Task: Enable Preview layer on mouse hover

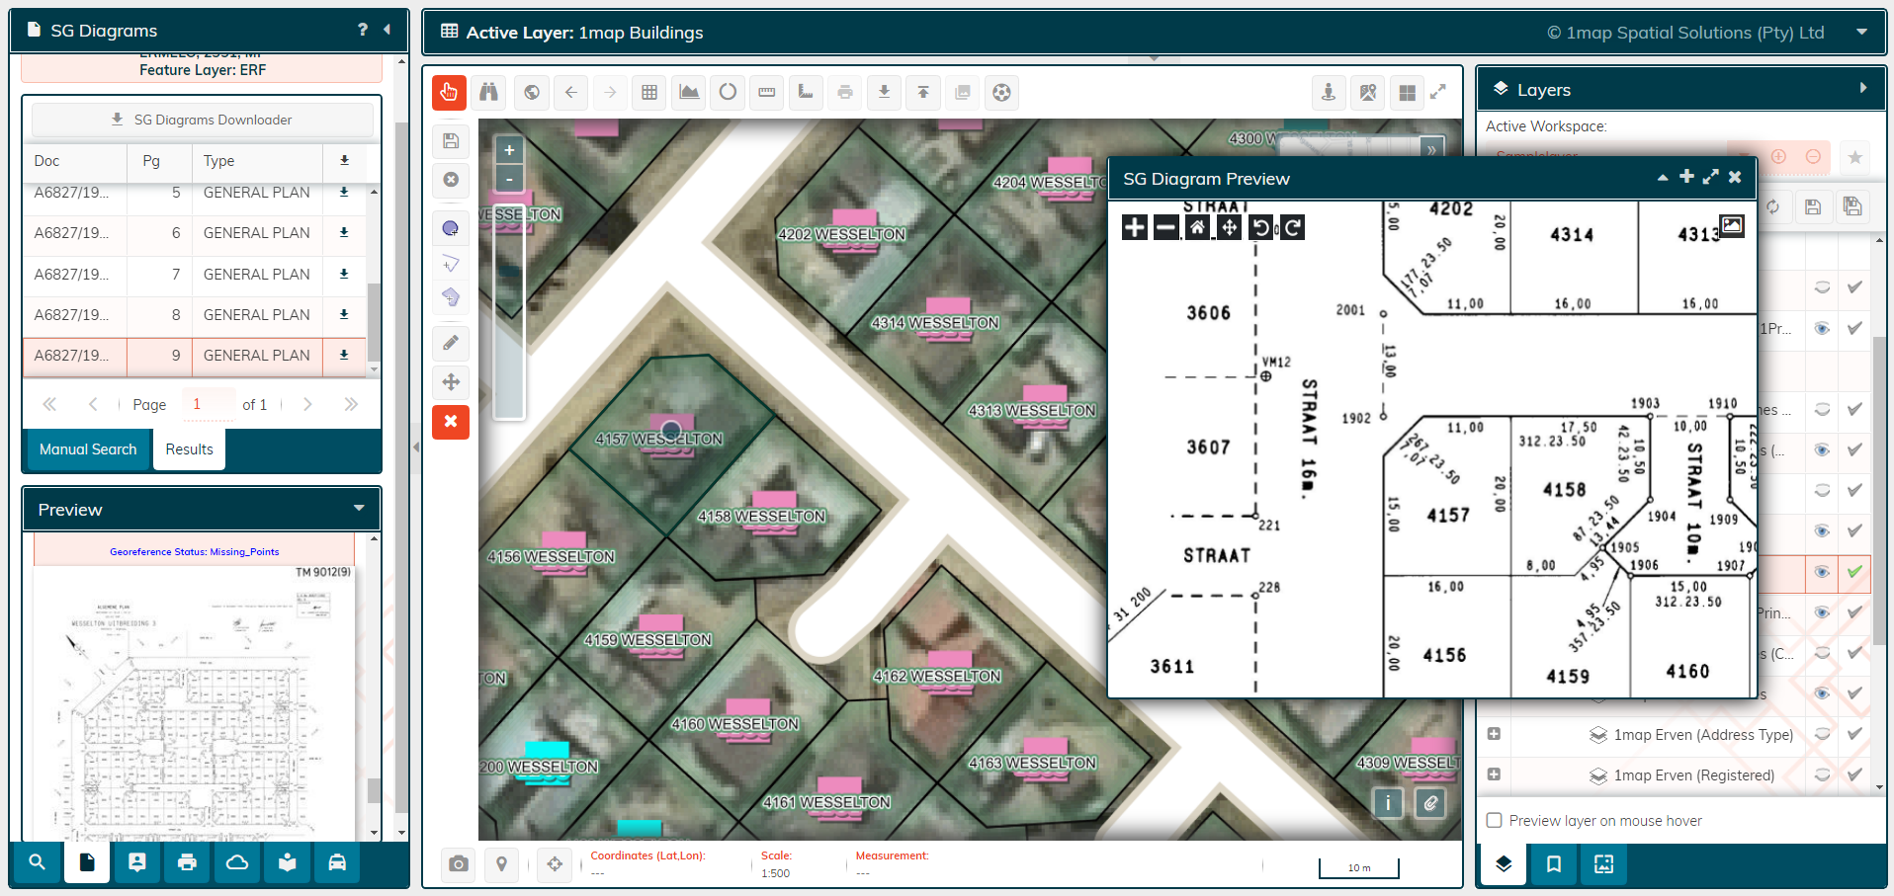Action: click(x=1494, y=820)
